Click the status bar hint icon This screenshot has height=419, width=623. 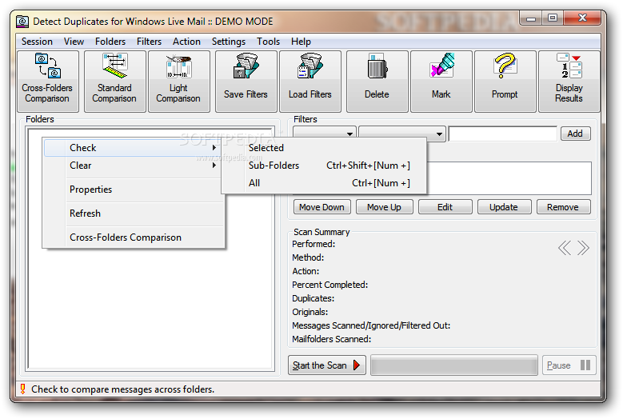click(x=22, y=389)
